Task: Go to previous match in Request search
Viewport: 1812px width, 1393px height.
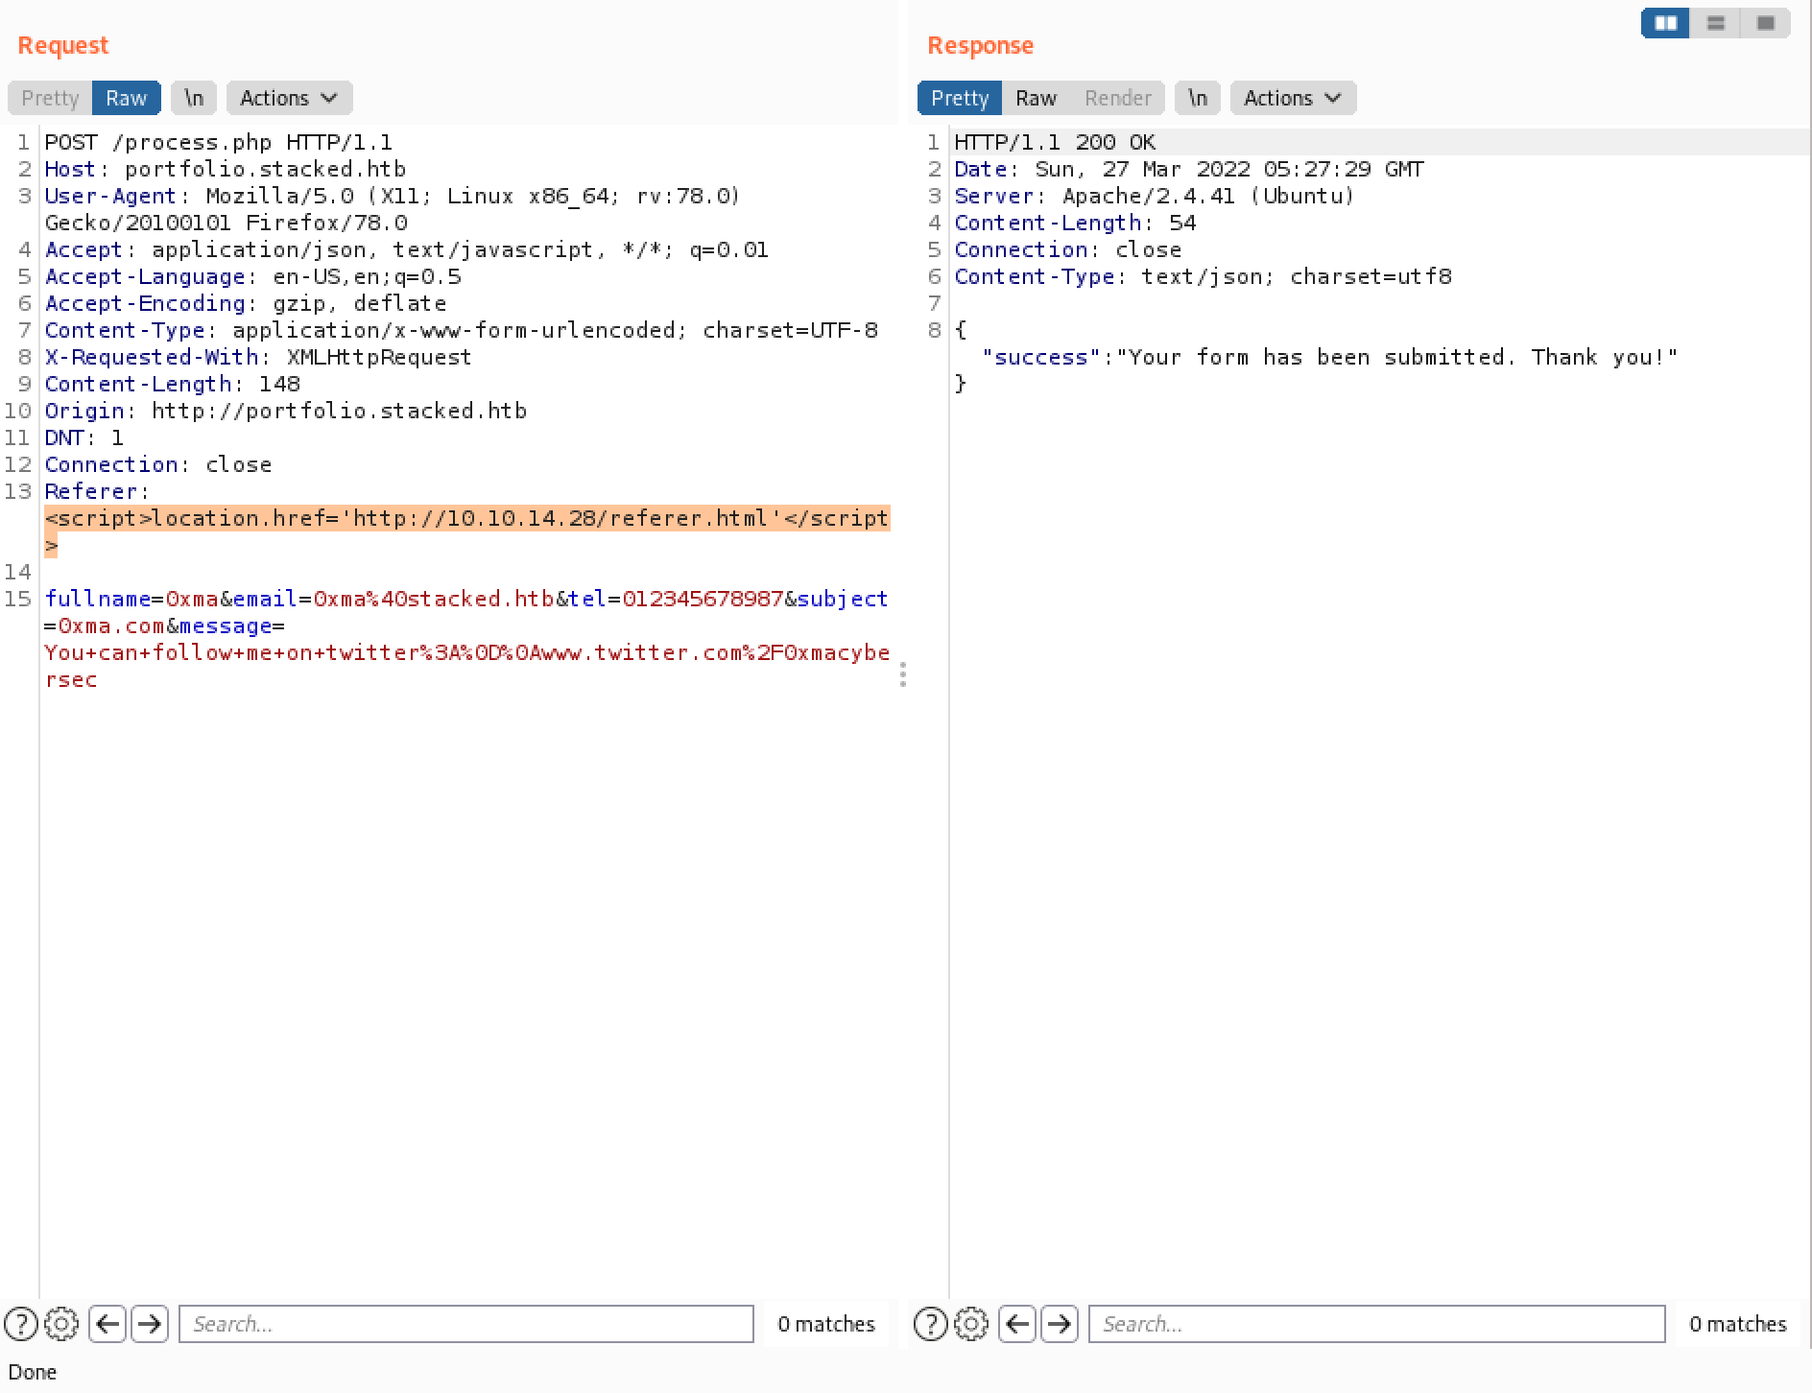Action: tap(107, 1324)
